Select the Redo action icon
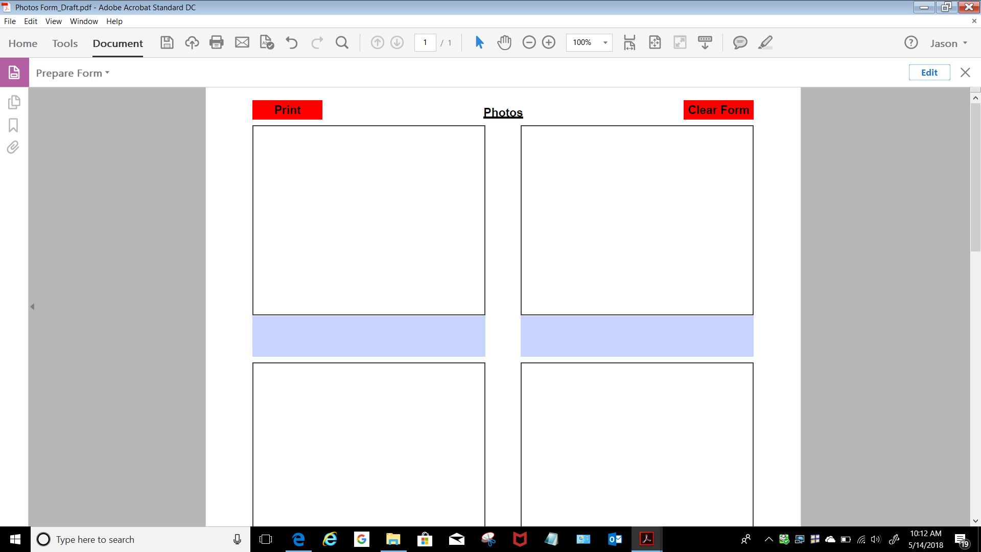The image size is (981, 552). (317, 42)
